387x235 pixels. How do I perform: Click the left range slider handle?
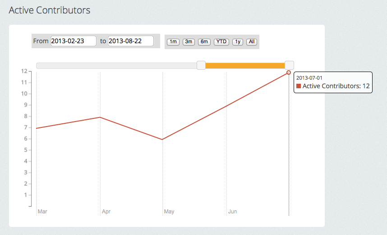click(x=201, y=66)
